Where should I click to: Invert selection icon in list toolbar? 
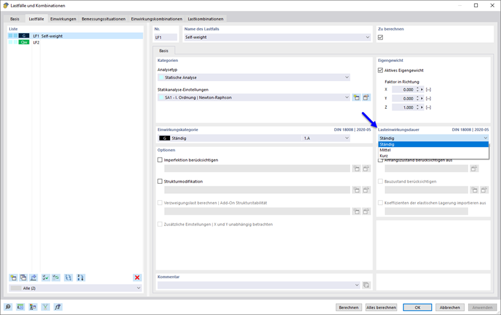[x=56, y=277]
